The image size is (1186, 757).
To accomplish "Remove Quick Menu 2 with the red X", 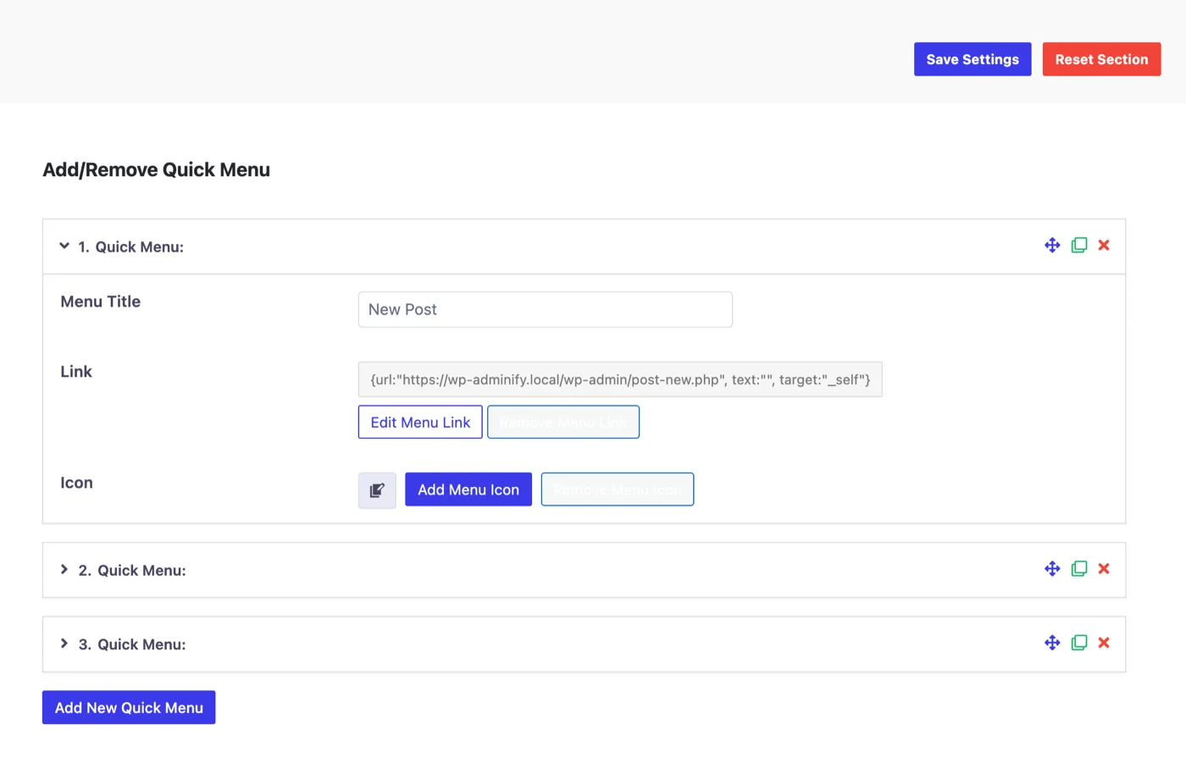I will click(1104, 569).
